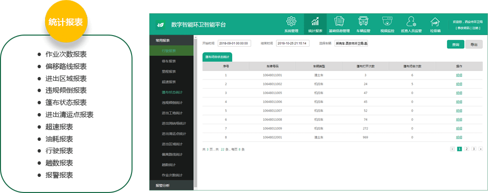The height and width of the screenshot is (193, 488).
Task: Open 明细 for vehicle 10648011006
Action: tap(459, 102)
